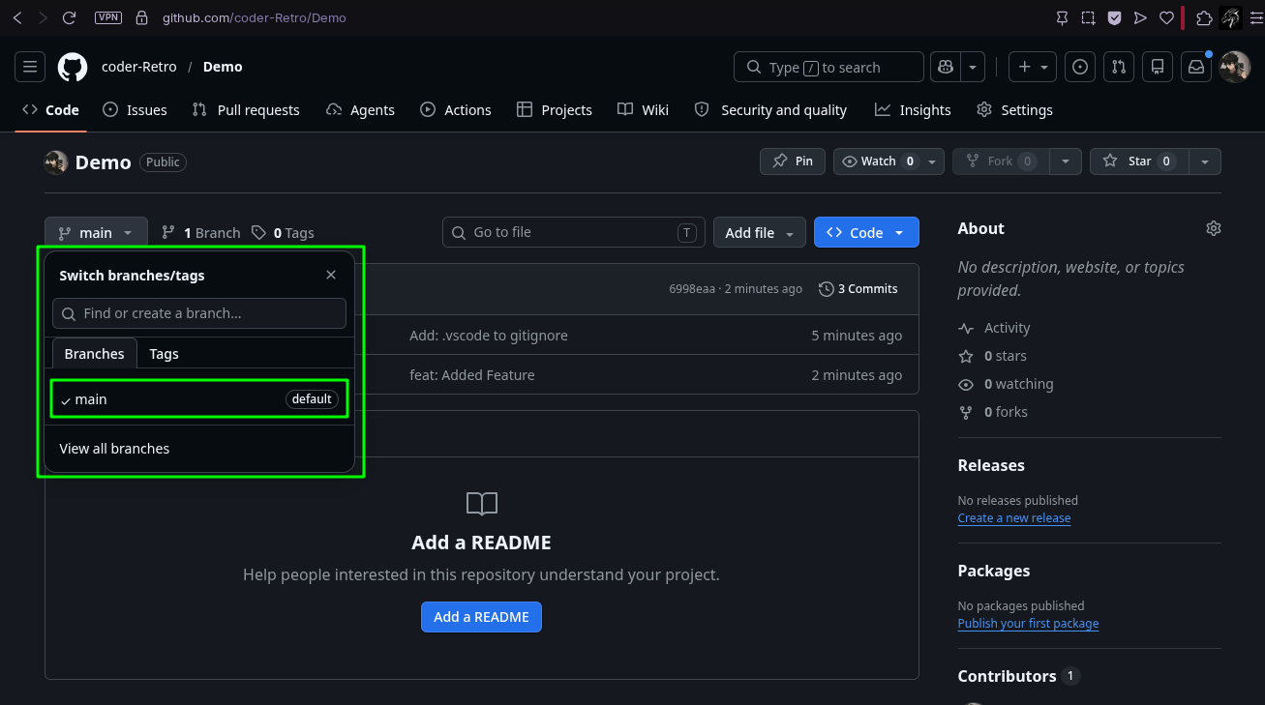Open pull requests icon in header
This screenshot has width=1265, height=705.
[1119, 67]
